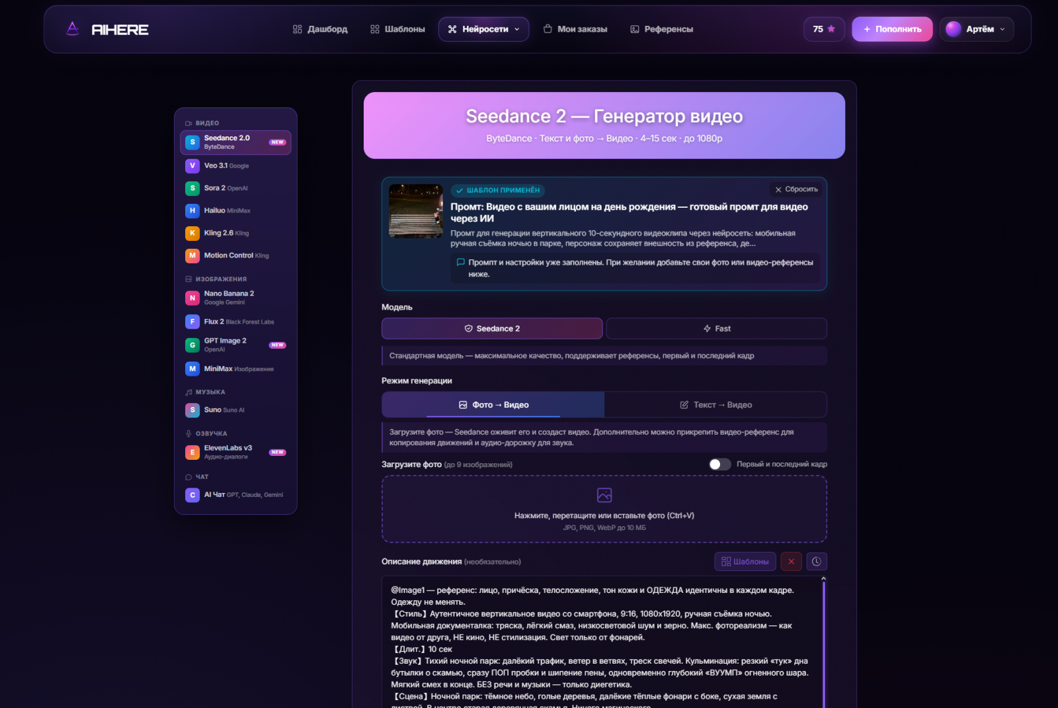Image resolution: width=1058 pixels, height=708 pixels.
Task: Click the prompt textarea scrollbar
Action: [824, 642]
